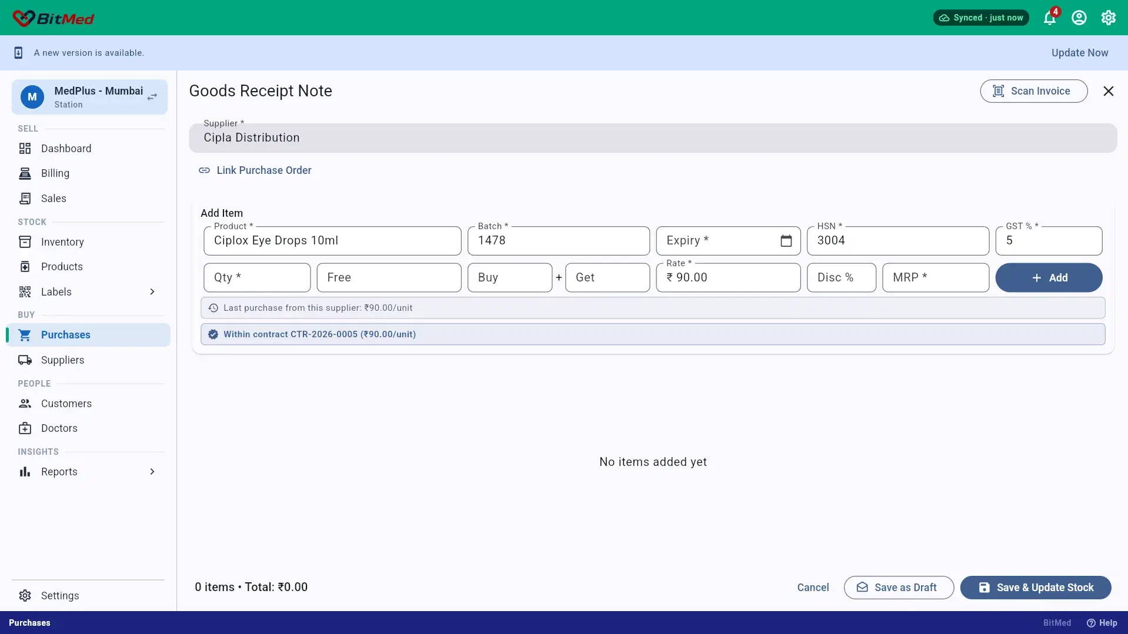Click the Inventory box icon
Image resolution: width=1128 pixels, height=634 pixels.
tap(25, 242)
